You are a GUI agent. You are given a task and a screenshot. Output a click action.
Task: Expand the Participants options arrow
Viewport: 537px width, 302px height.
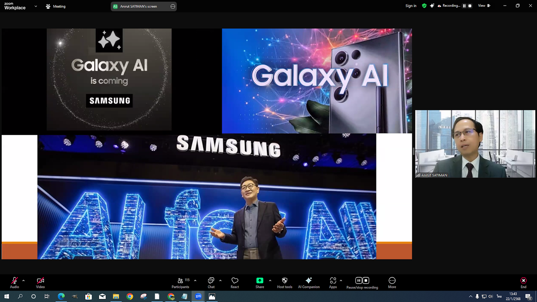[195, 281]
